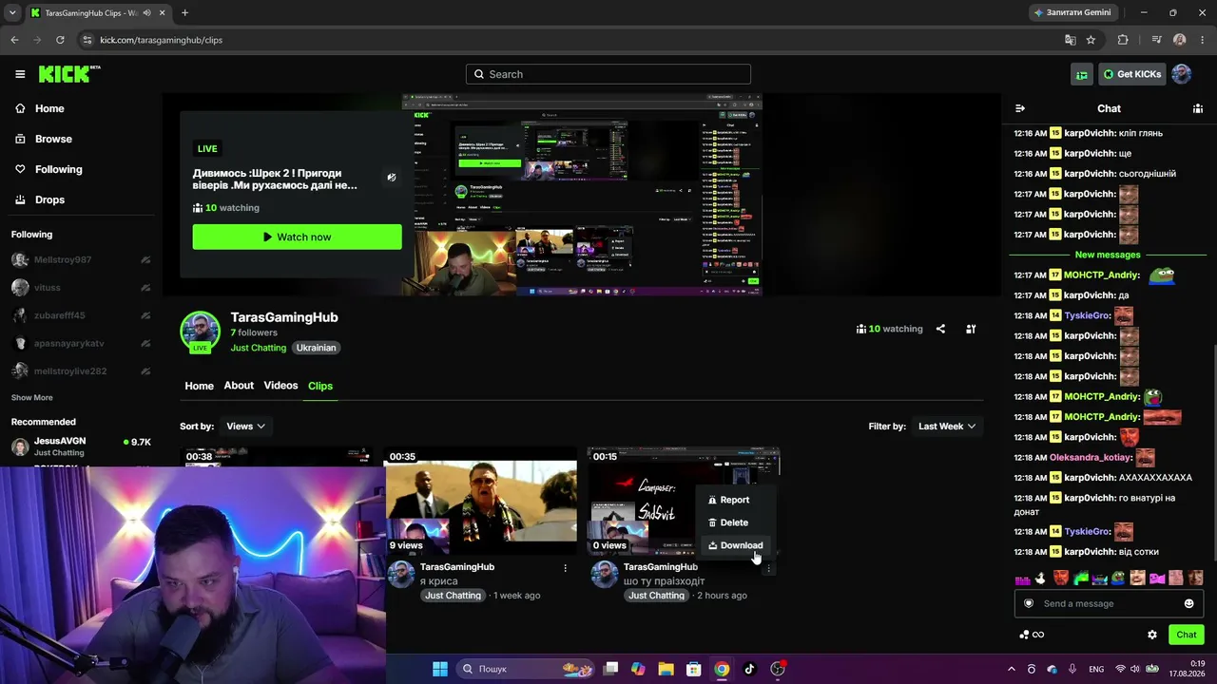The image size is (1217, 684).
Task: Open options menu for the 'я криса' clip
Action: tap(565, 568)
